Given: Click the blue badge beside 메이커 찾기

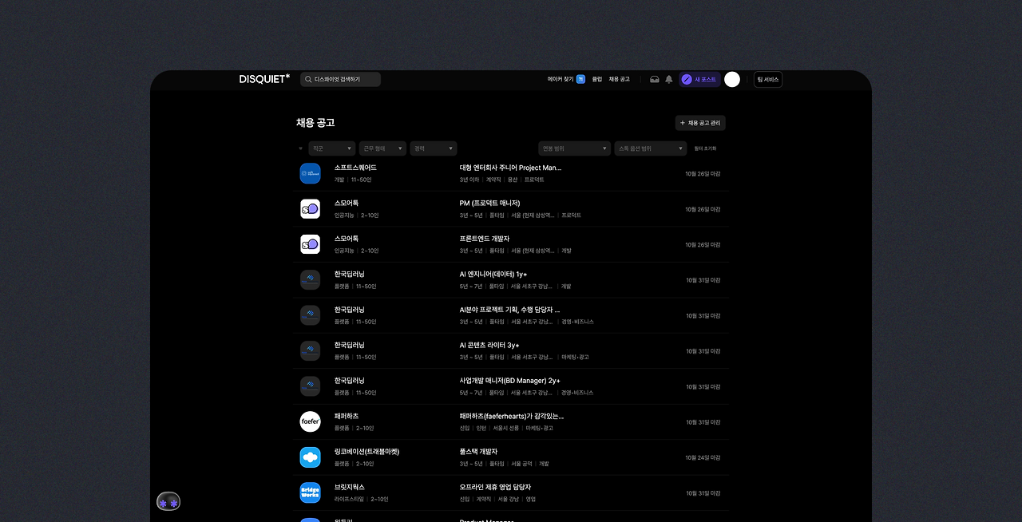Looking at the screenshot, I should coord(580,79).
